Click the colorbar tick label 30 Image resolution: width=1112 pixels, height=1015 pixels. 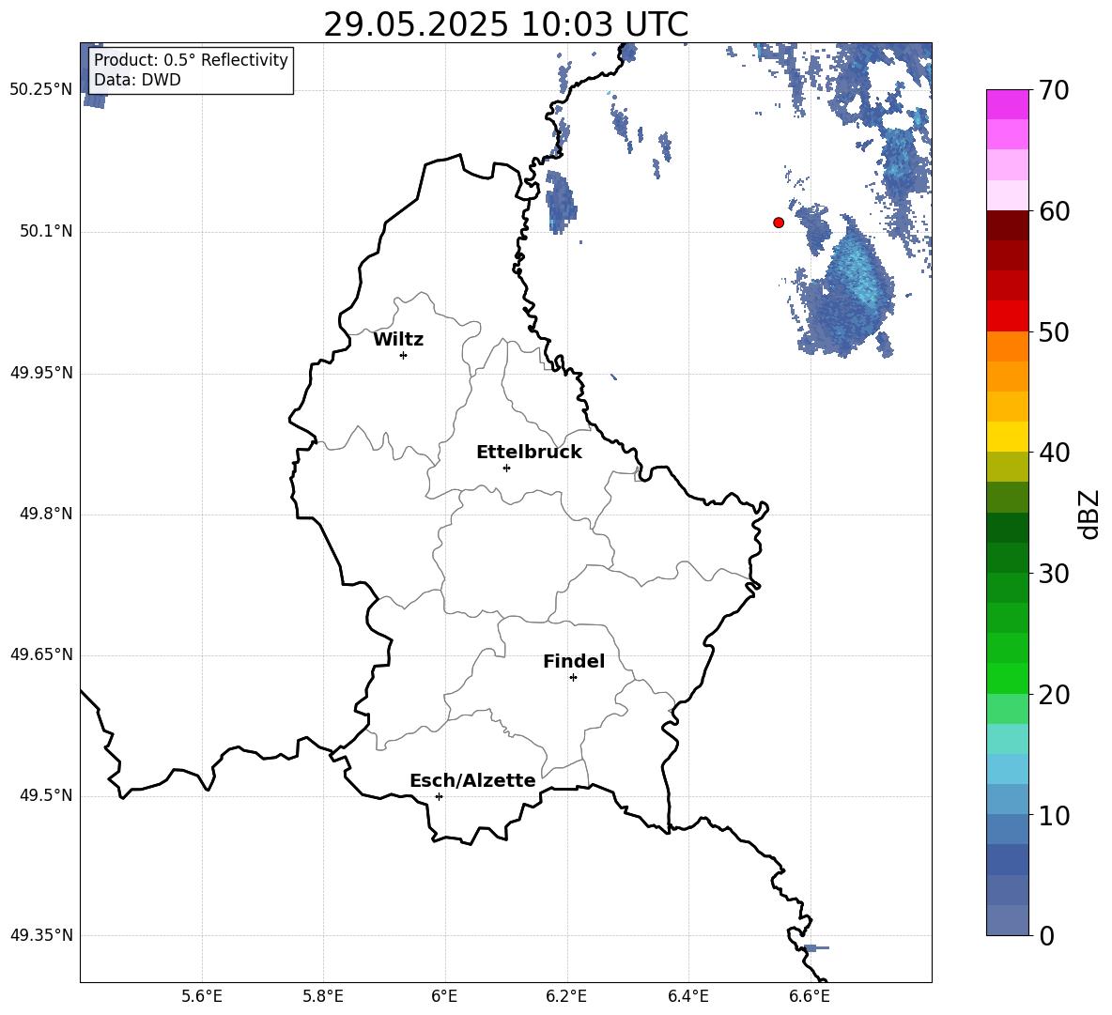click(1054, 574)
